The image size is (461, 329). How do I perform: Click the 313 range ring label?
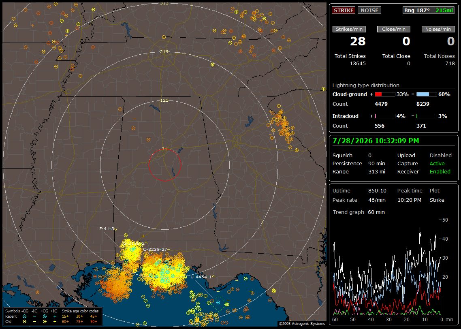(x=164, y=3)
